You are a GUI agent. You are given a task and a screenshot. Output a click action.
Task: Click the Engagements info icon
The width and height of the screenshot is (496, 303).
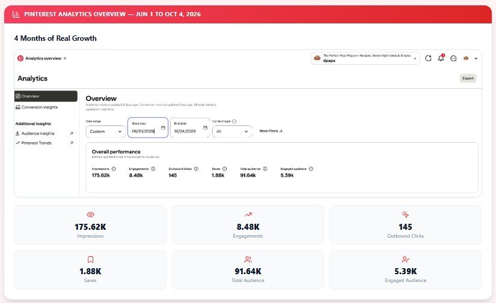point(153,169)
